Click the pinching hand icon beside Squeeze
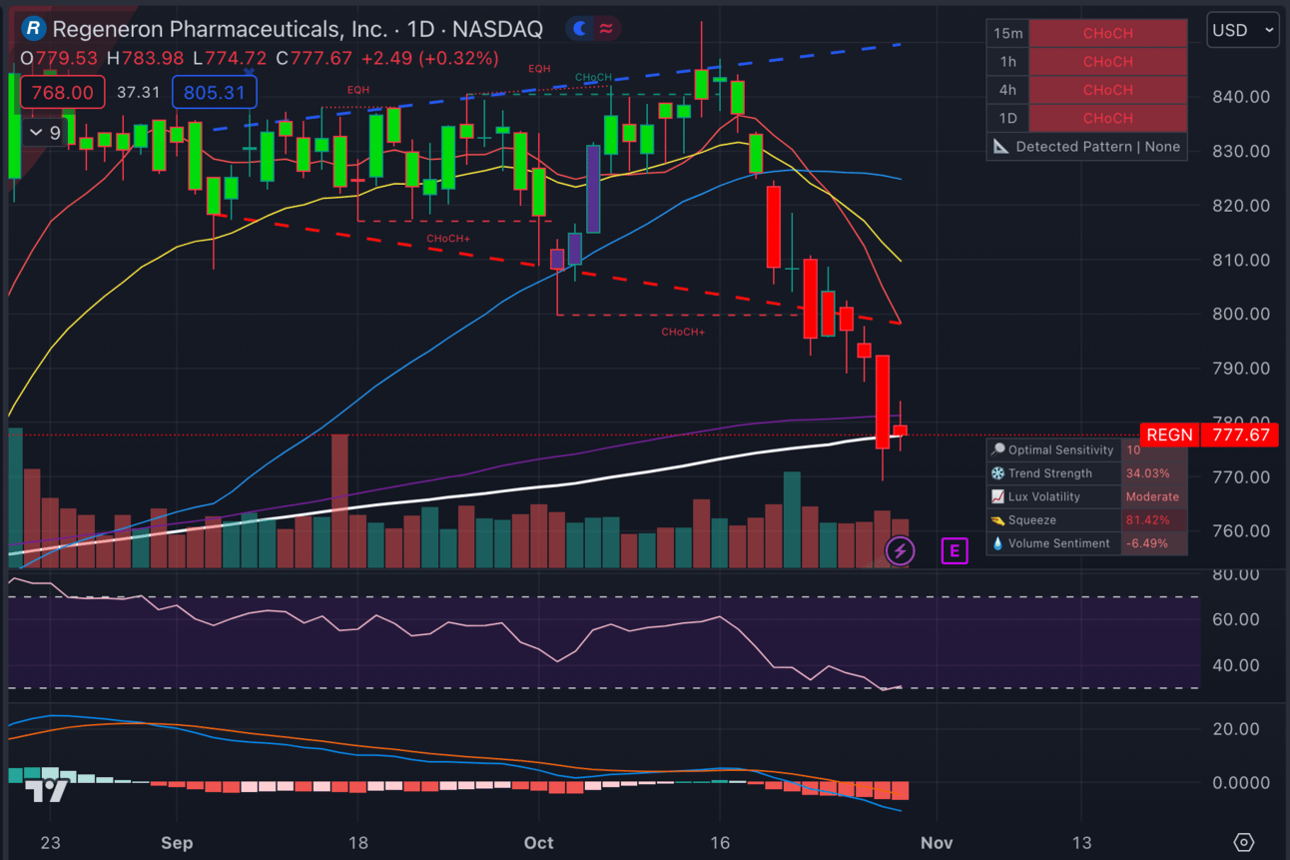This screenshot has width=1290, height=860. [x=997, y=520]
